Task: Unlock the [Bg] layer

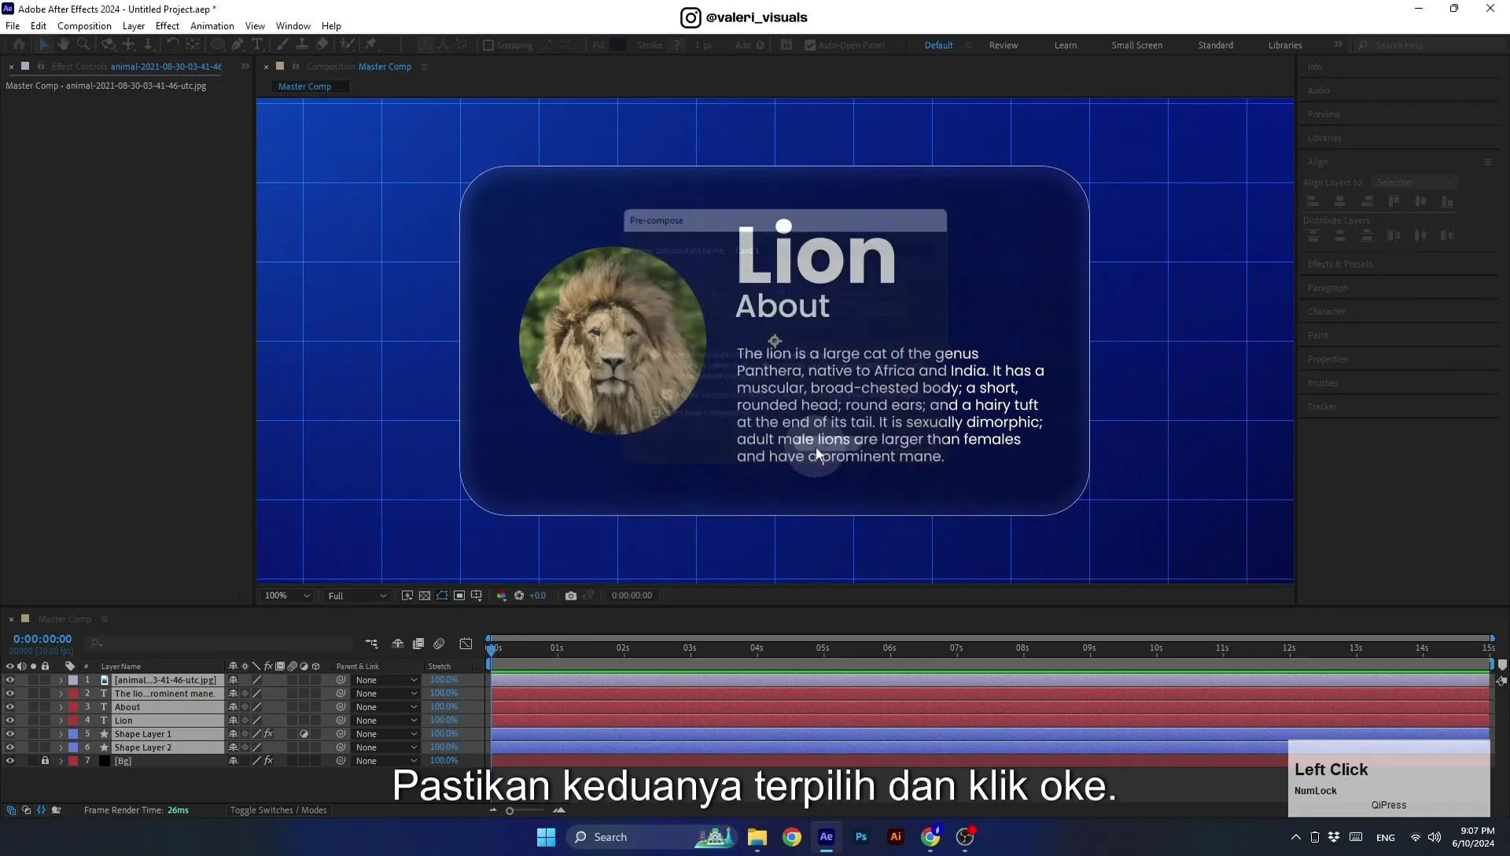Action: pos(45,761)
